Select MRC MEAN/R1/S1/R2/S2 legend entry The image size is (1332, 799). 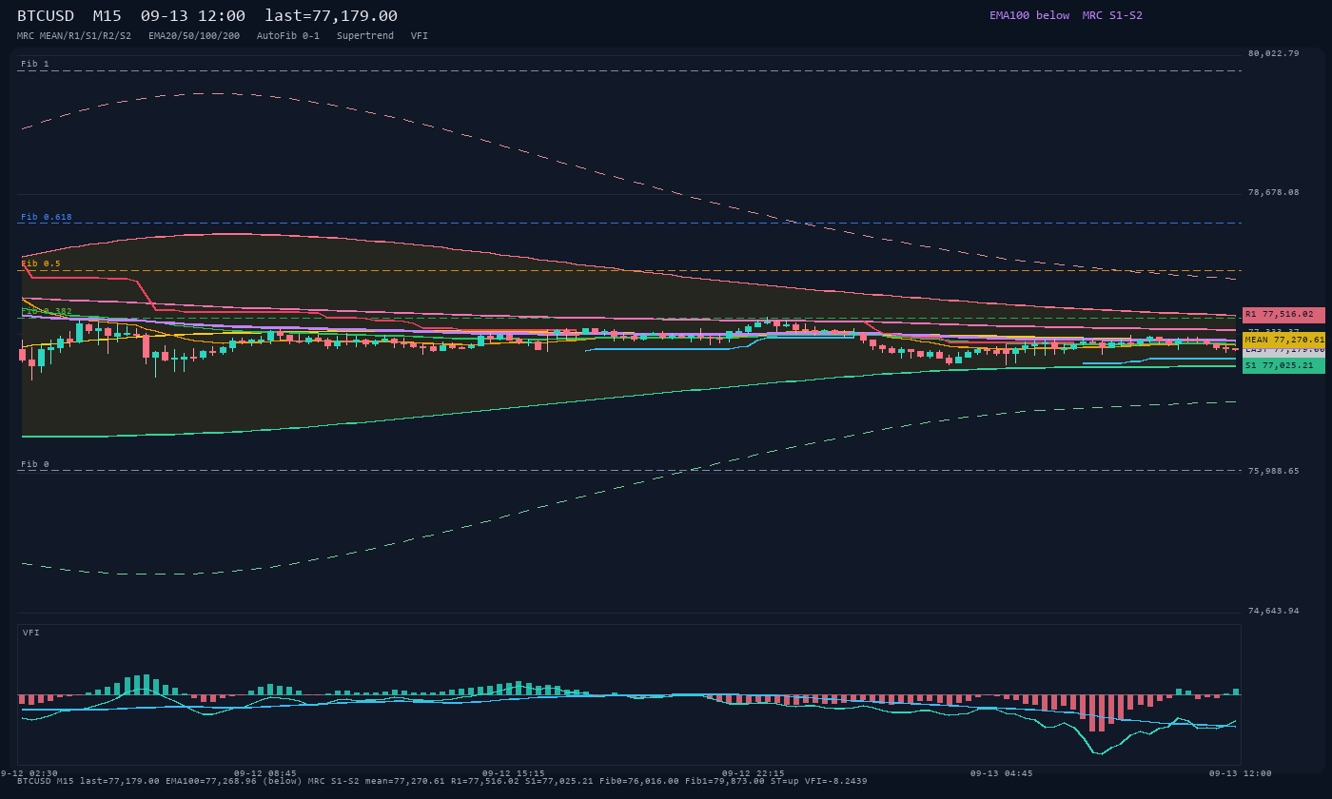74,35
